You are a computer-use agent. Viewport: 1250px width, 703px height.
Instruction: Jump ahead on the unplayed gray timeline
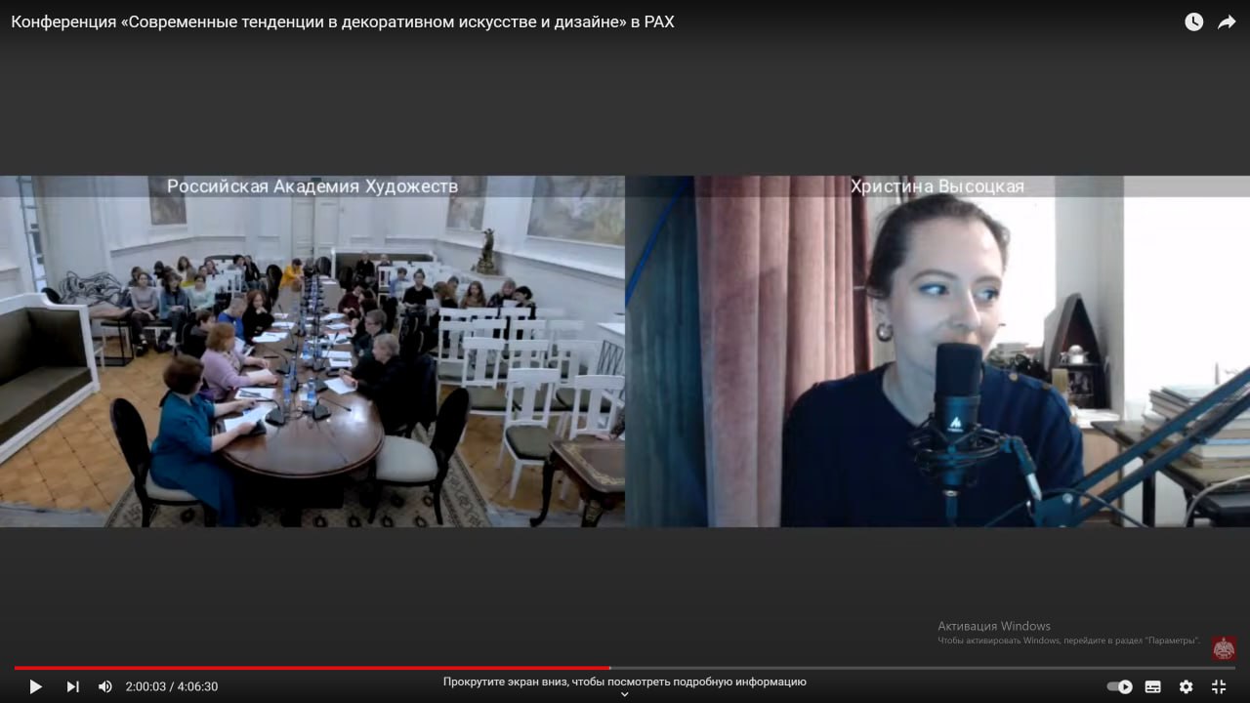918,668
